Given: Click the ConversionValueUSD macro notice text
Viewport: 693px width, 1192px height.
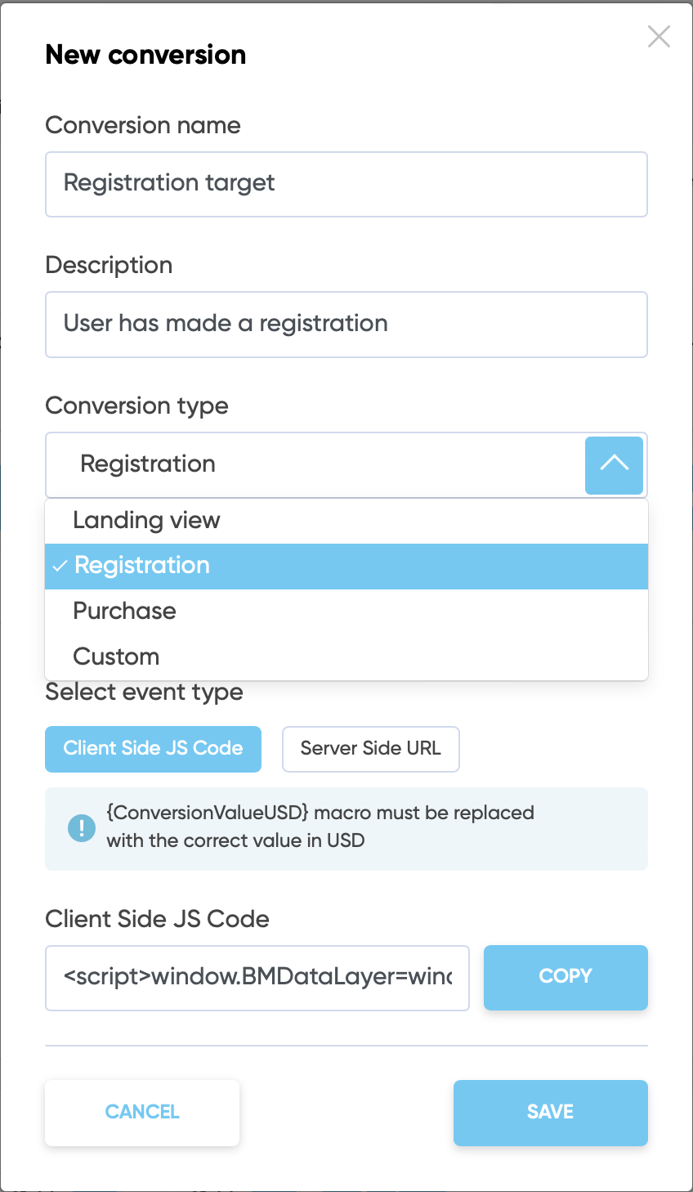Looking at the screenshot, I should pyautogui.click(x=320, y=827).
